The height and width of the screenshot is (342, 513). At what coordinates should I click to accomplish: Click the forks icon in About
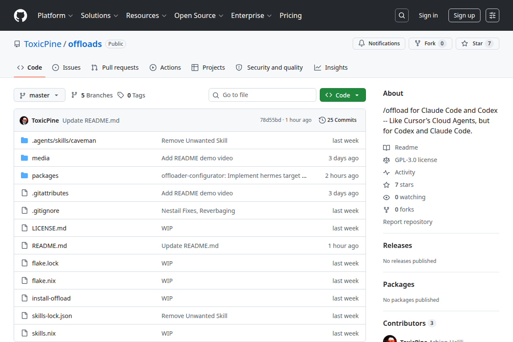386,209
